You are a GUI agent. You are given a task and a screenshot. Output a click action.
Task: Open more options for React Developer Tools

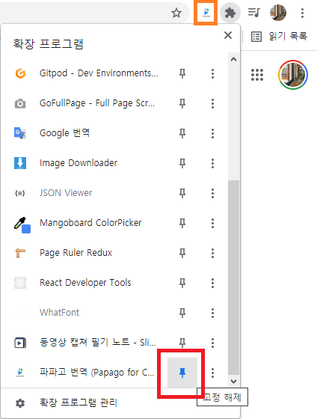tap(212, 283)
